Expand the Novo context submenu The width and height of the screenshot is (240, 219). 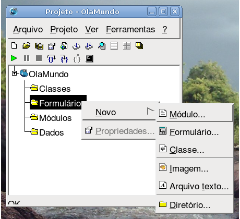119,112
